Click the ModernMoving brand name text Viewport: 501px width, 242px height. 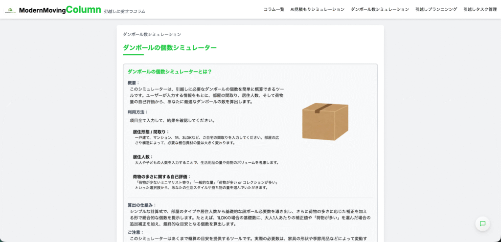click(42, 10)
